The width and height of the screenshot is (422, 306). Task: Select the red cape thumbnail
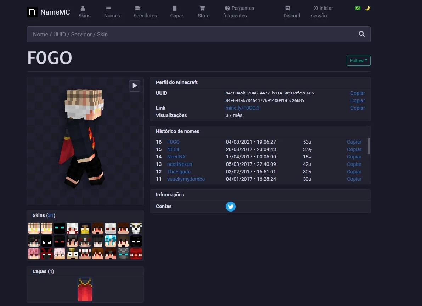coord(85,290)
